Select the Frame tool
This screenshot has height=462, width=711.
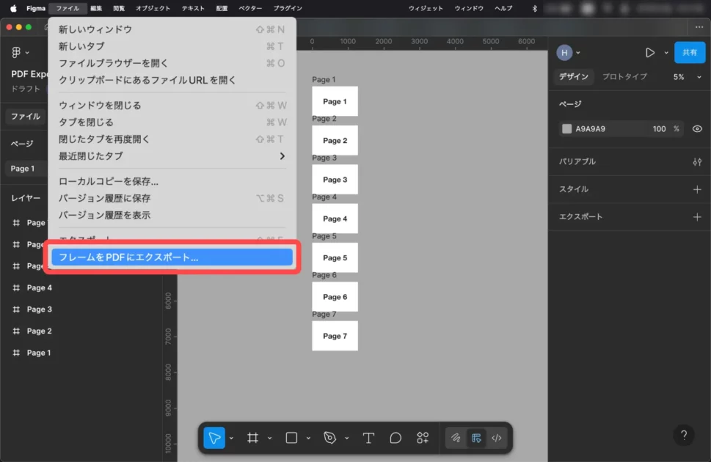(252, 438)
